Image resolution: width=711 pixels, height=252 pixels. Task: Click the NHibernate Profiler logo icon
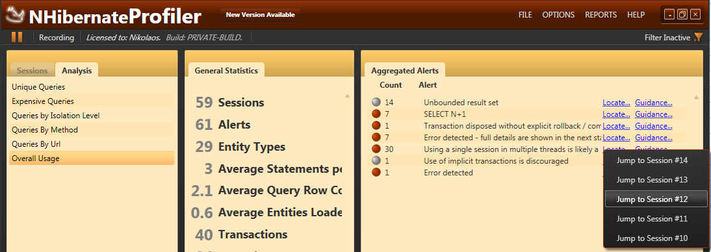(16, 16)
